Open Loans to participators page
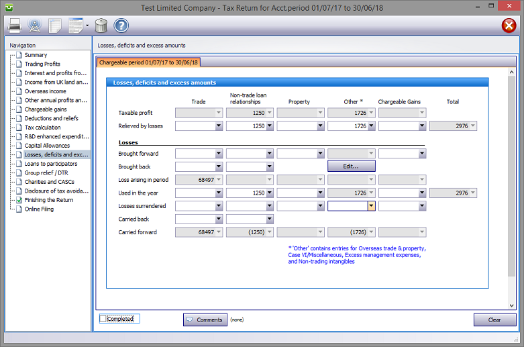This screenshot has width=524, height=347. (x=51, y=164)
